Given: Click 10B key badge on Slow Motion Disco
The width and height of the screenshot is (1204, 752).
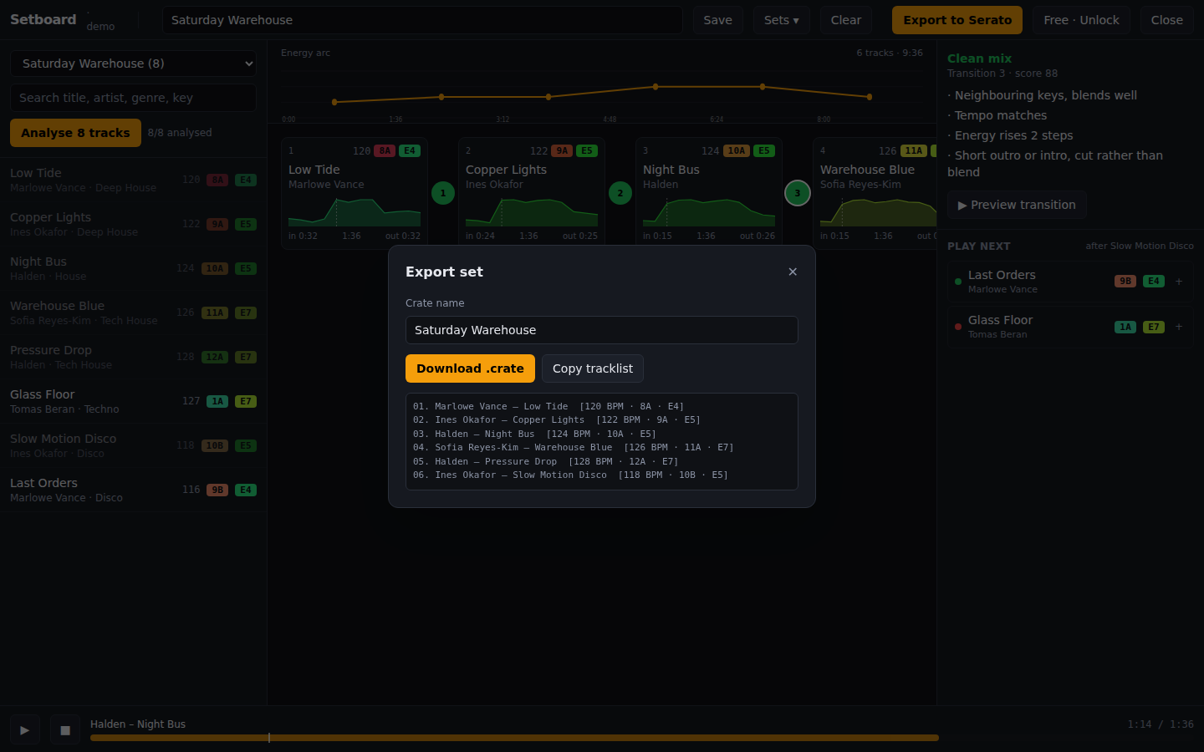Looking at the screenshot, I should pos(215,445).
